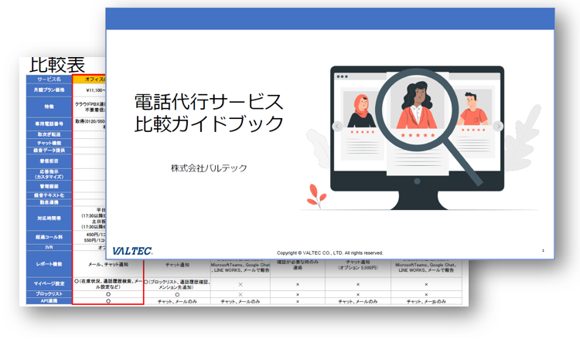Image resolution: width=580 pixels, height=342 pixels.
Task: Select the man in red shirt profile card
Action: (x=474, y=124)
